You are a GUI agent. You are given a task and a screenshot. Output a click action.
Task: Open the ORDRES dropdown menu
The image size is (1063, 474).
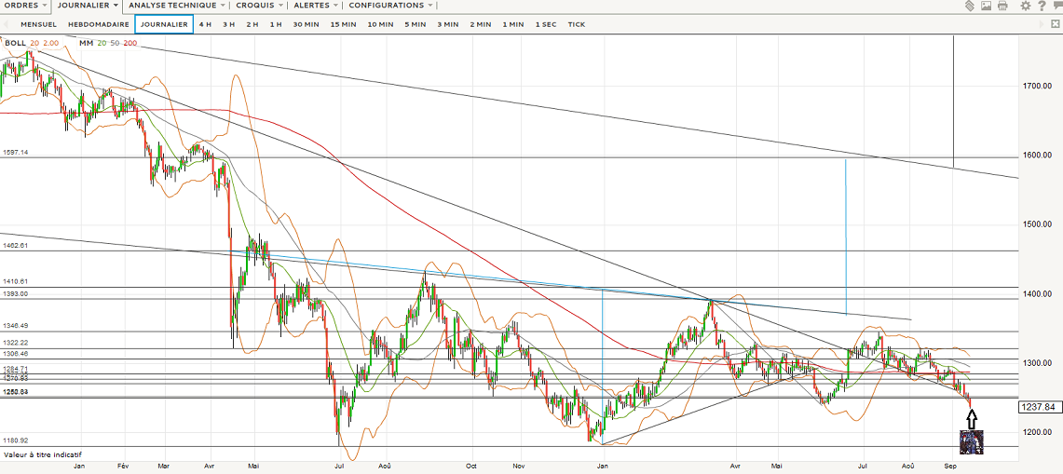pos(25,6)
